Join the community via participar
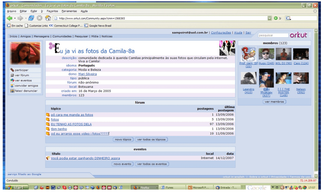The height and width of the screenshot is (193, 326). coord(22,70)
